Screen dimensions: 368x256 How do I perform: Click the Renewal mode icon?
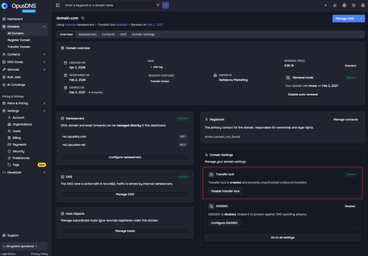[x=288, y=77]
